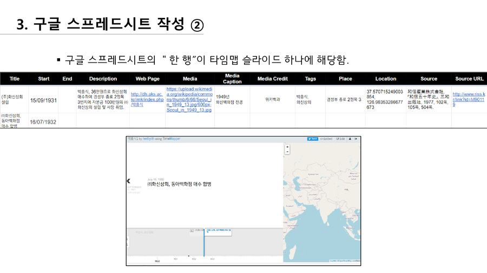The width and height of the screenshot is (487, 273).
Task: Click the End column header
Action: pyautogui.click(x=67, y=79)
